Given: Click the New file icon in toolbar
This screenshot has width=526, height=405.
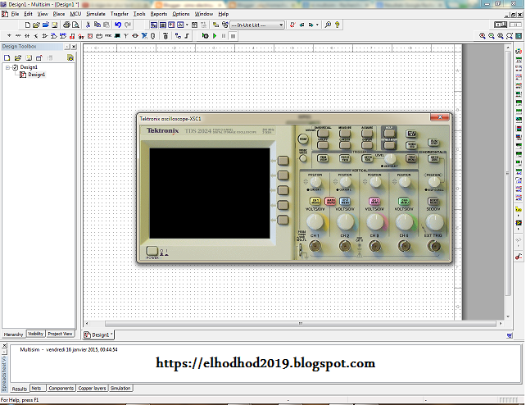Looking at the screenshot, I should pyautogui.click(x=28, y=25).
